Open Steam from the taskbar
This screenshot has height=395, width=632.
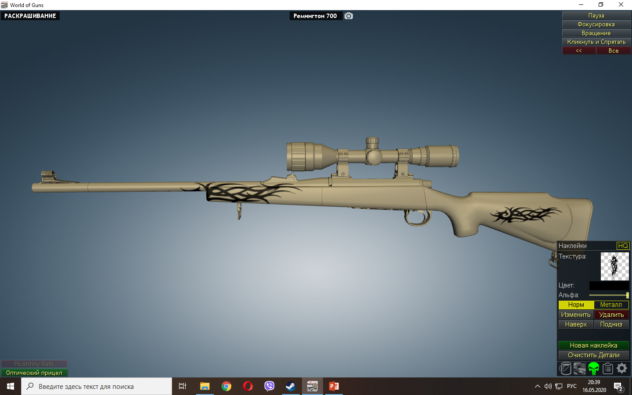pos(291,386)
